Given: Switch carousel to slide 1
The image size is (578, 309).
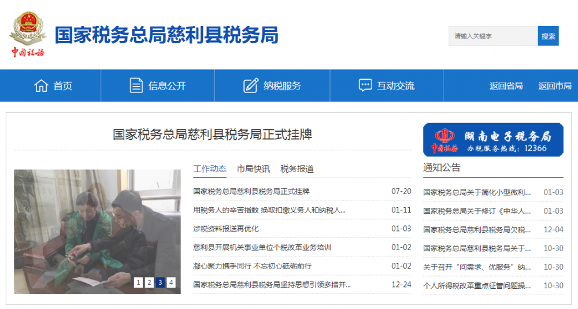Looking at the screenshot, I should (x=138, y=282).
